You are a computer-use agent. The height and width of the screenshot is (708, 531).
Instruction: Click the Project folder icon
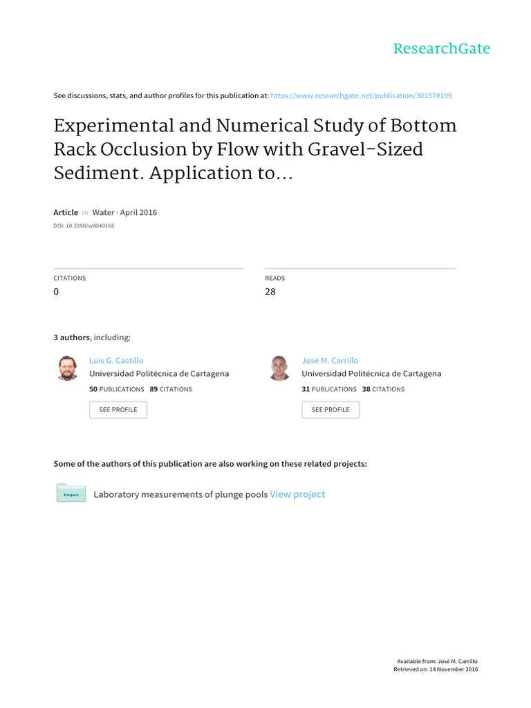click(x=71, y=494)
